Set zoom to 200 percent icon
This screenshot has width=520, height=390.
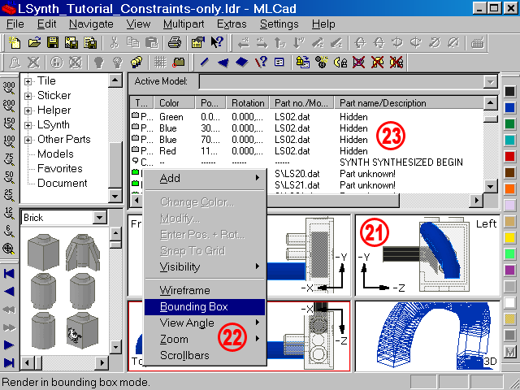click(x=9, y=106)
